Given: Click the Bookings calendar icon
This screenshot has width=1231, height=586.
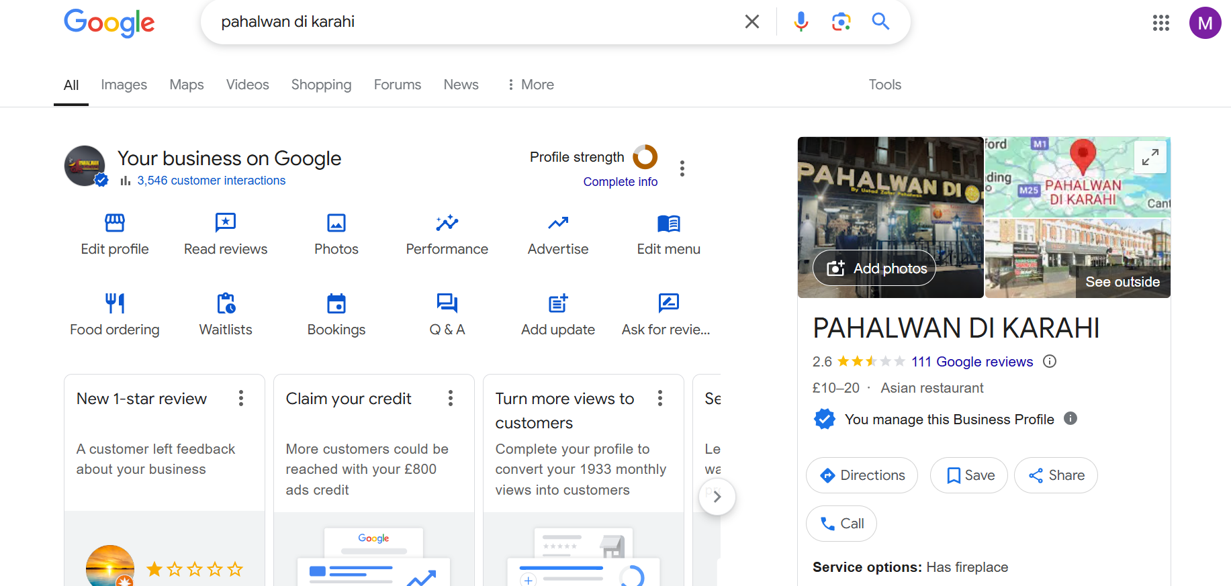Looking at the screenshot, I should (336, 304).
